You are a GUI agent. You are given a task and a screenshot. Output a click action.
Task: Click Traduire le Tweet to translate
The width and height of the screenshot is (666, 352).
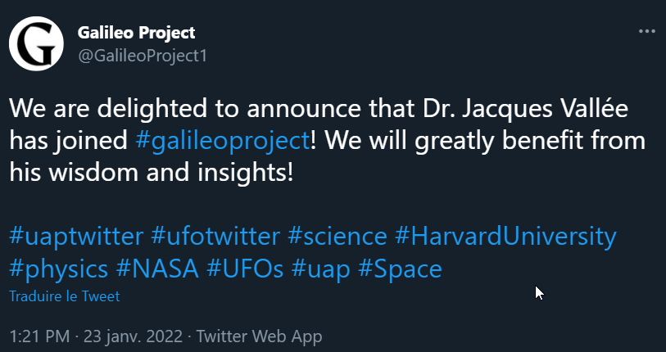click(65, 296)
